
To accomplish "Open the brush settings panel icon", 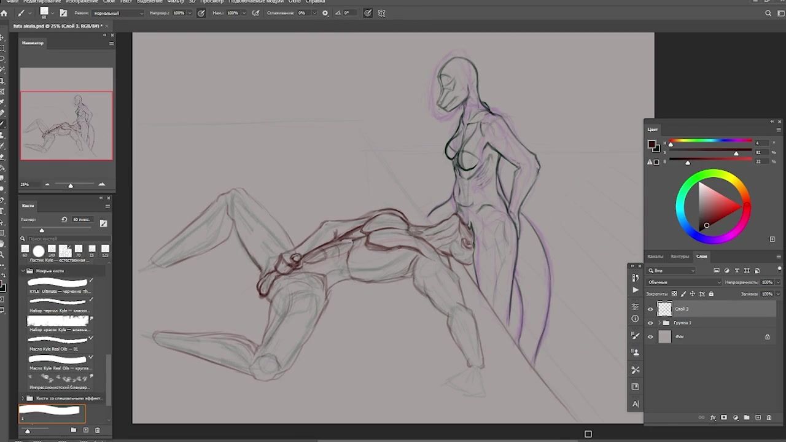I will click(x=63, y=13).
